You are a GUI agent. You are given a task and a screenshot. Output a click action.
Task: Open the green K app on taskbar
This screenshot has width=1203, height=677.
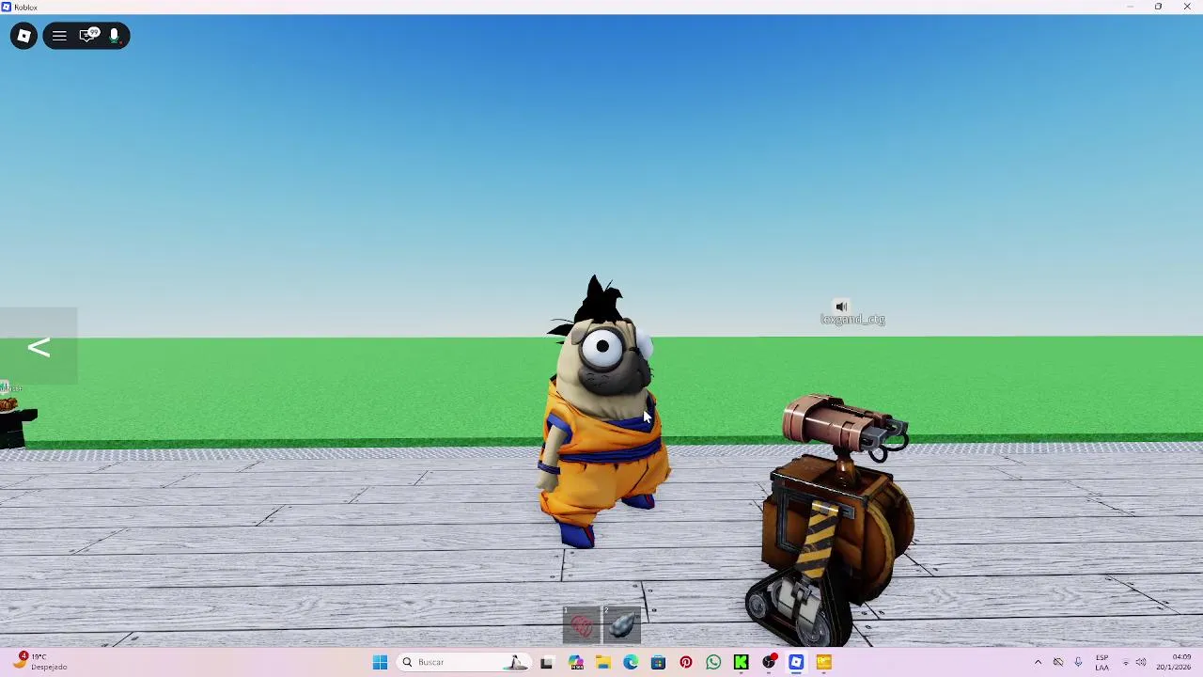click(741, 662)
